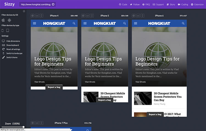Toggle Switch to landscape setting
The width and height of the screenshot is (206, 131).
[12, 53]
